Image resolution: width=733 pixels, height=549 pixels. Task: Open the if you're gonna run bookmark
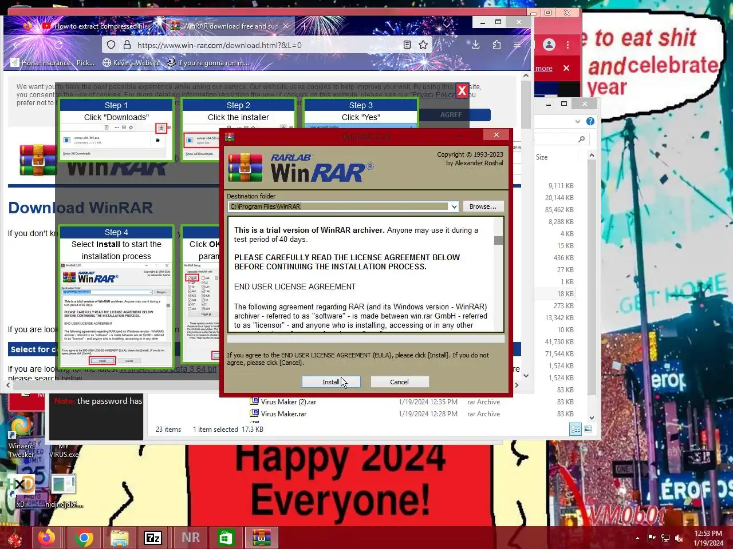pos(208,63)
